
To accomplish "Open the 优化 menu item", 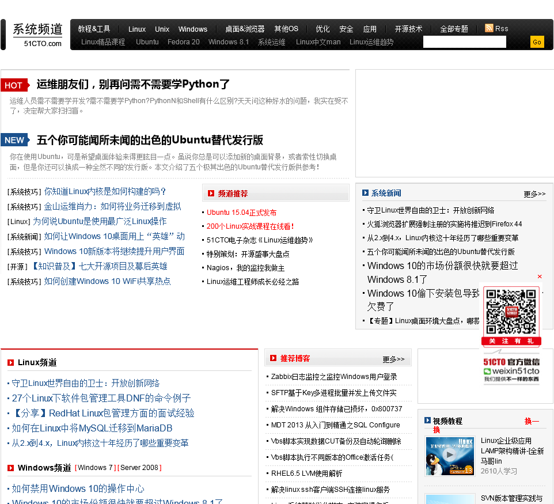I will [x=322, y=29].
